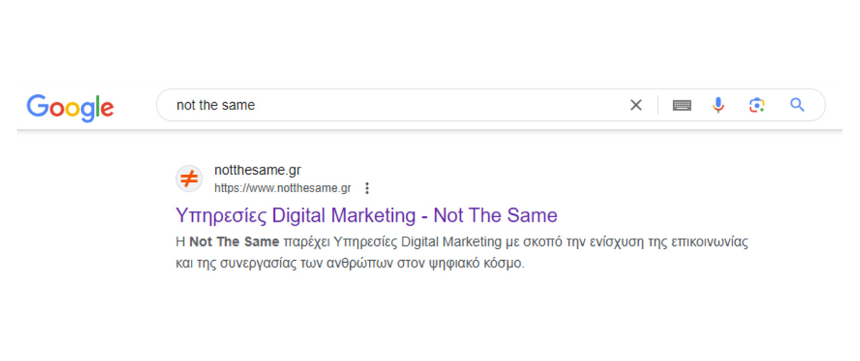Start voice search with microphone icon
This screenshot has width=860, height=361.
[718, 105]
